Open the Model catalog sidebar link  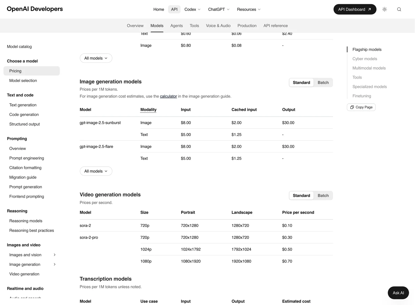19,47
